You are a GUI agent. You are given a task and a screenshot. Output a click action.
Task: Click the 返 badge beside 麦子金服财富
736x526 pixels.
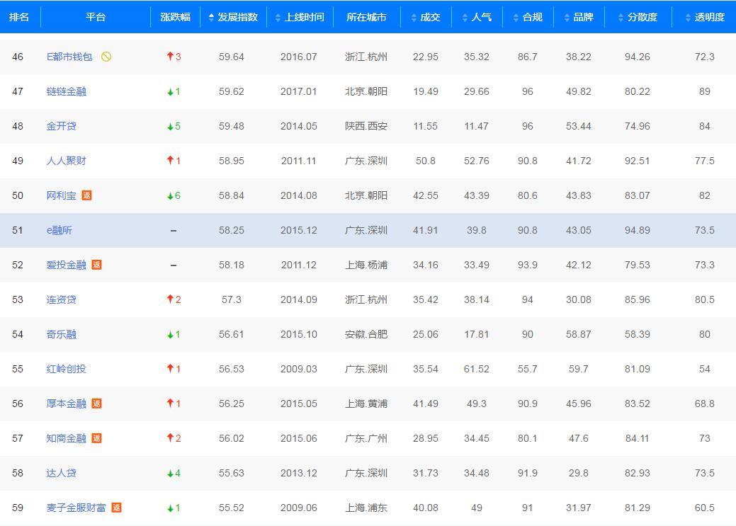coord(117,508)
